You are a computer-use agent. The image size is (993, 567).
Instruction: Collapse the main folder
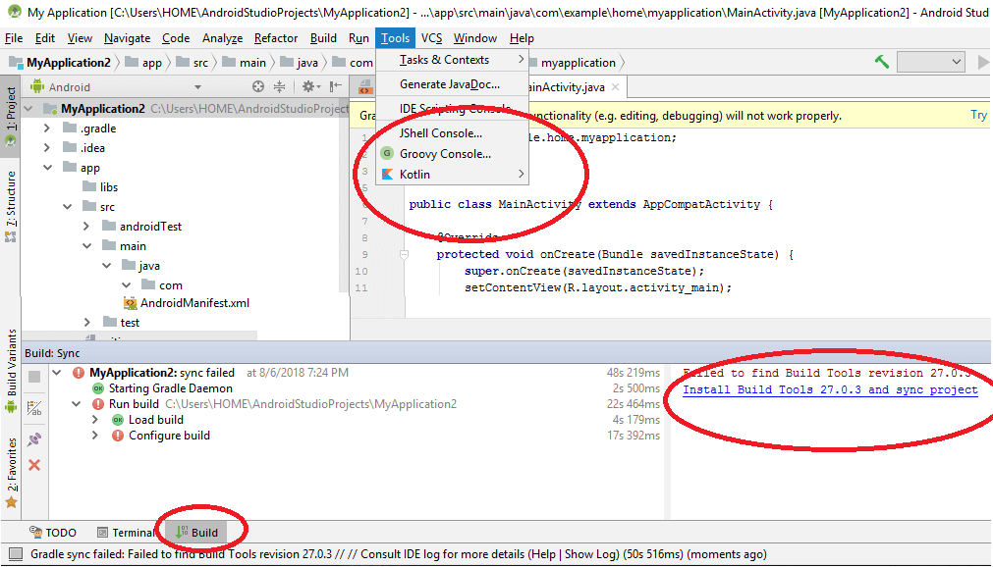click(x=86, y=246)
